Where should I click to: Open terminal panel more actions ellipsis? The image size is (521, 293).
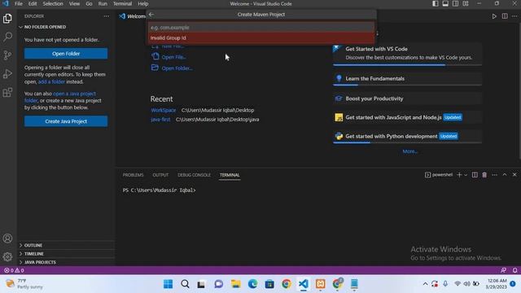[494, 175]
